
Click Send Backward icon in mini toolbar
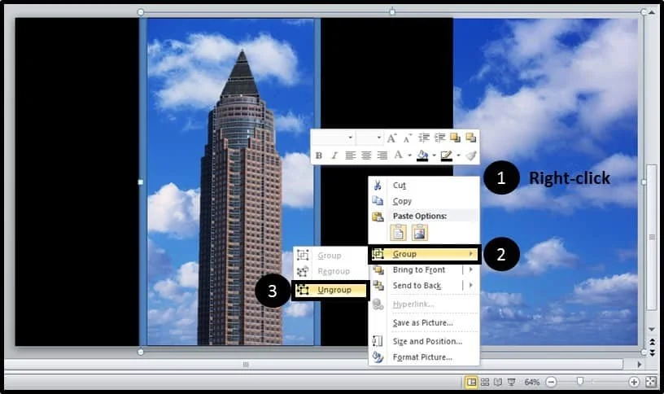470,138
